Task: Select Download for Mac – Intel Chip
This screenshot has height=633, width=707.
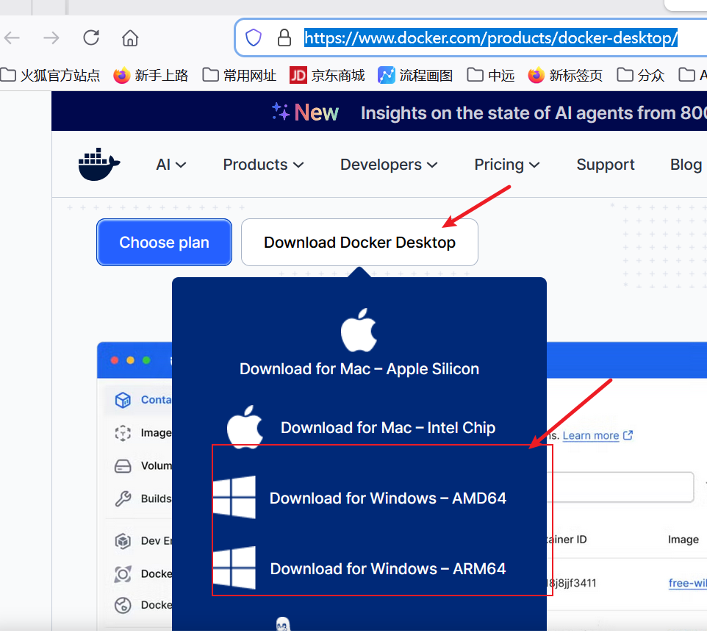Action: click(388, 428)
